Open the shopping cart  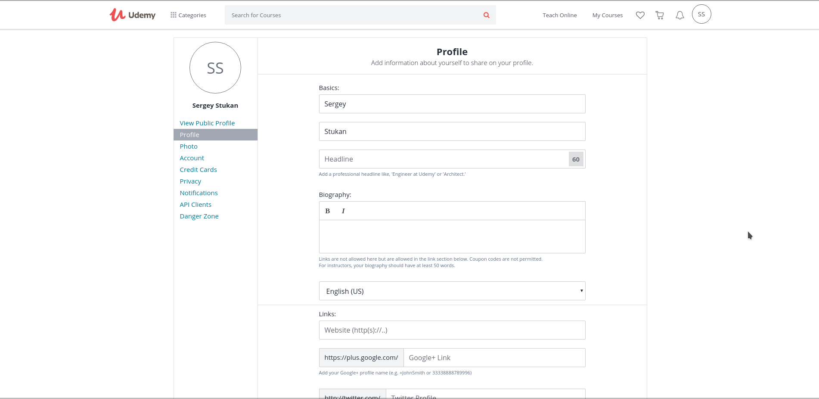click(659, 15)
